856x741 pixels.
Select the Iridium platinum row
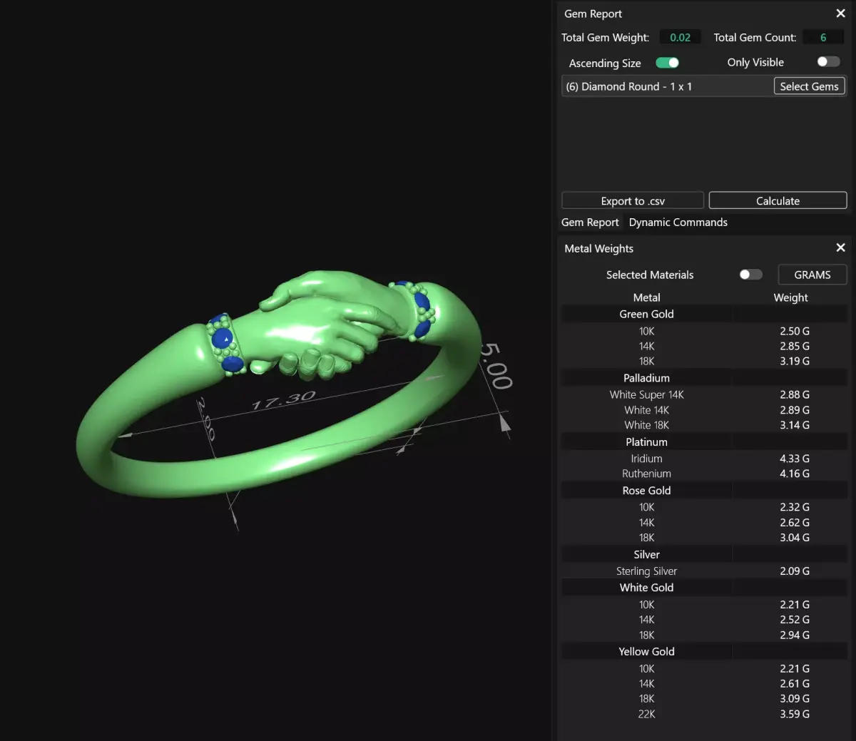click(x=704, y=459)
